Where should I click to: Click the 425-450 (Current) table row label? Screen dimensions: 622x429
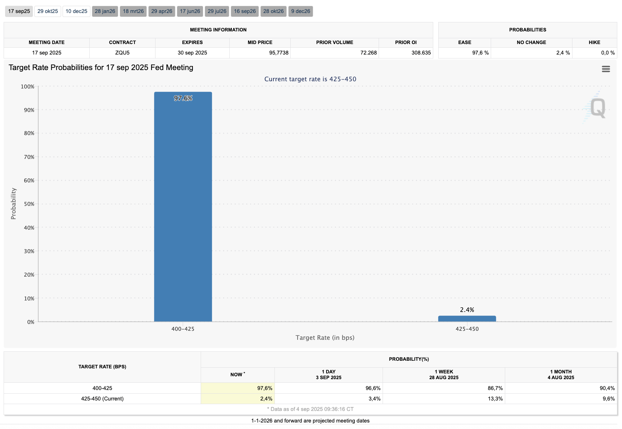click(x=102, y=399)
